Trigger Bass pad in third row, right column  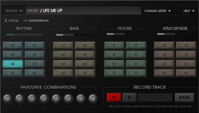click(85, 64)
